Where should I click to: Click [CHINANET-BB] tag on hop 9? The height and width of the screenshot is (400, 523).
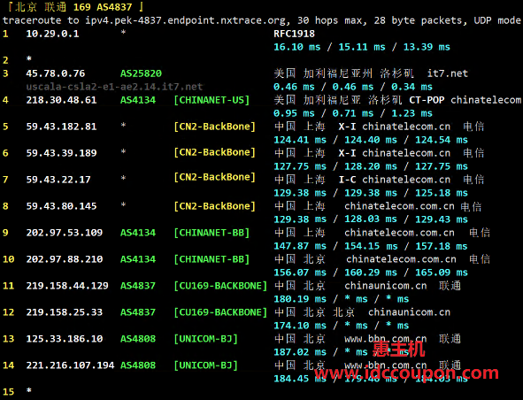coord(212,233)
